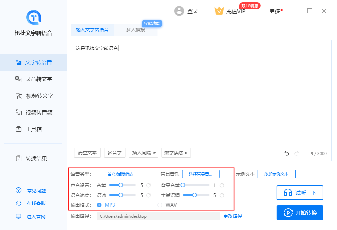Image resolution: width=337 pixels, height=230 pixels.
Task: Click the 充值VIP crown icon
Action: point(219,11)
